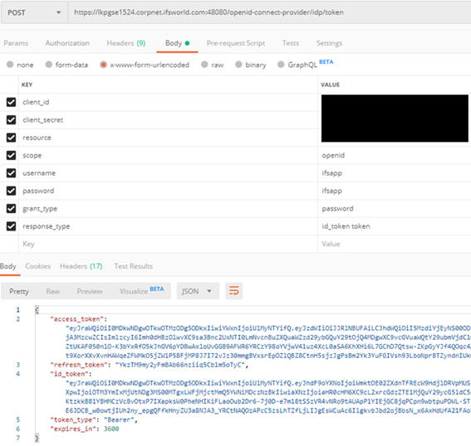Open the response Cookies tab
Image resolution: width=471 pixels, height=446 pixels.
coord(38,266)
